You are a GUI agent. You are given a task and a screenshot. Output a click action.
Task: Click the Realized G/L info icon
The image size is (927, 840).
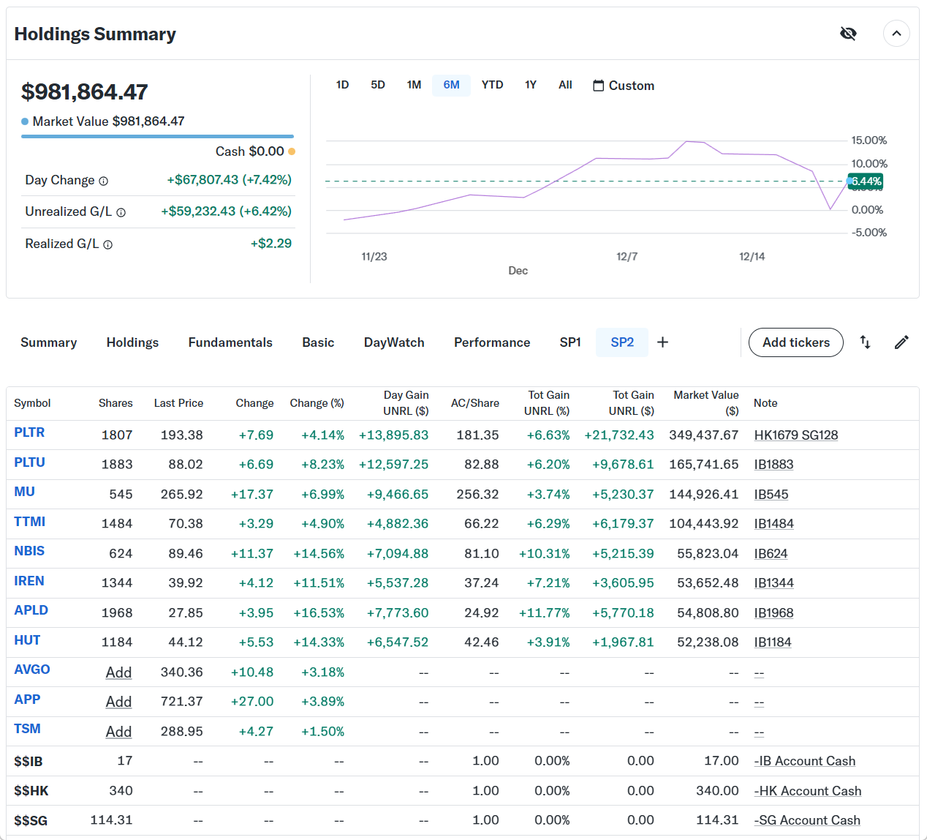tap(108, 245)
